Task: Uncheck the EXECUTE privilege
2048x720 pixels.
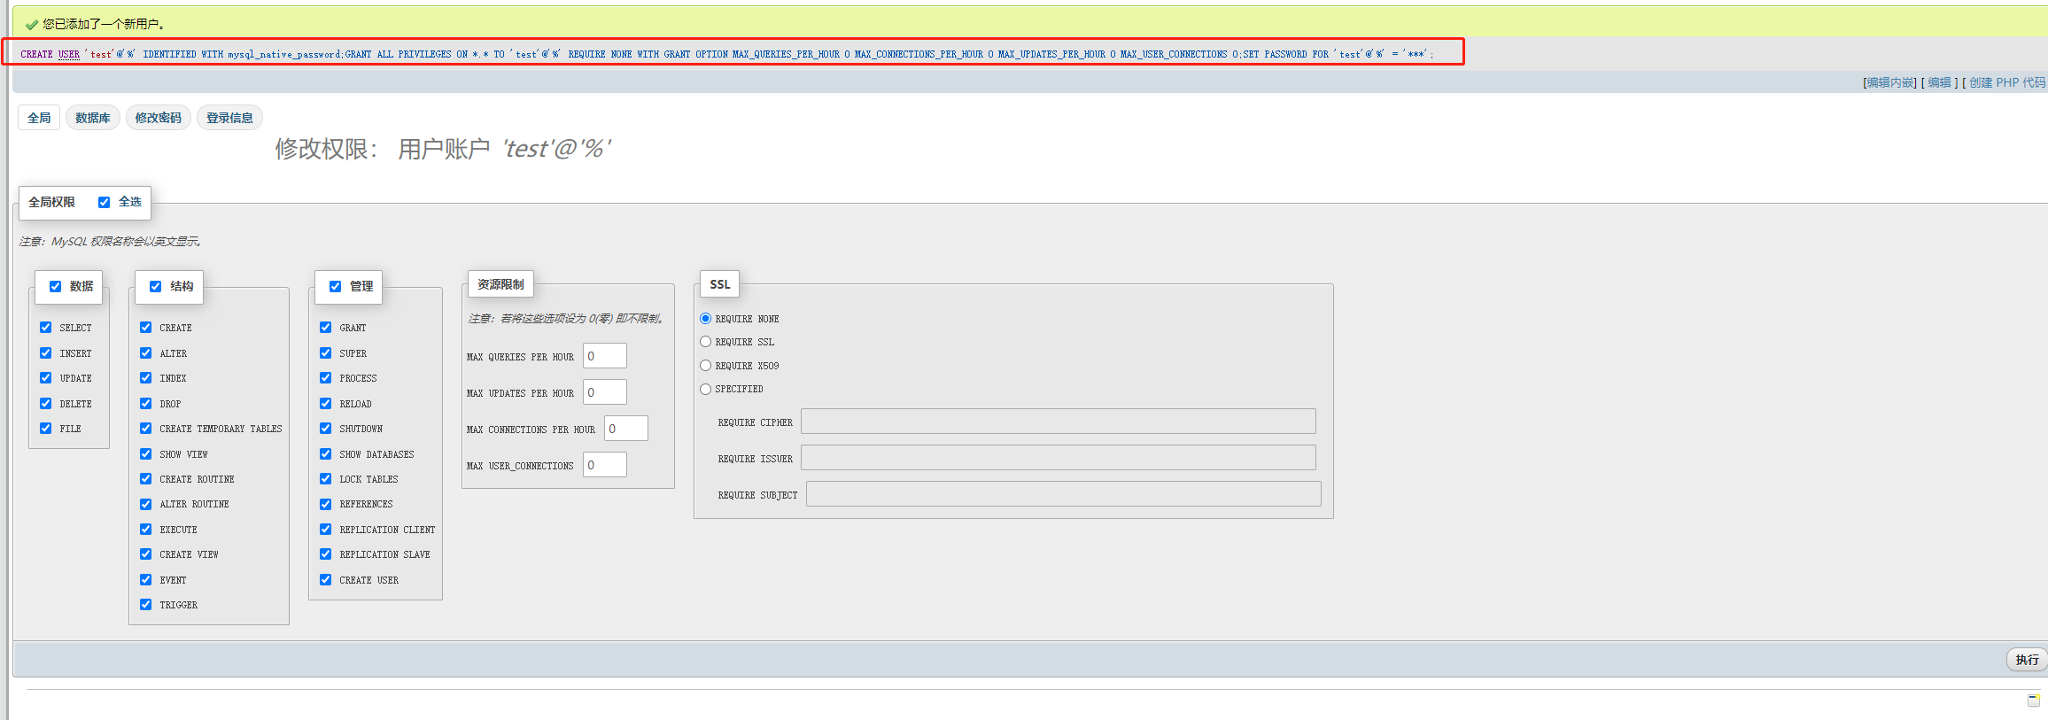Action: click(x=145, y=529)
